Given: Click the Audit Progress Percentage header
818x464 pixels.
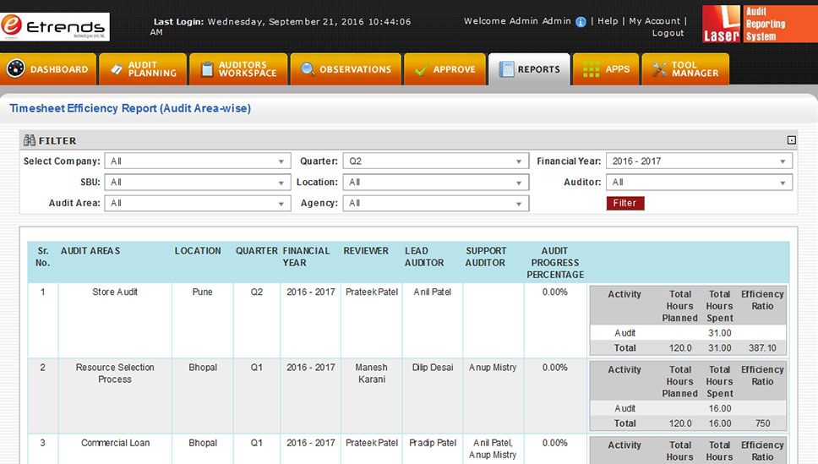Looking at the screenshot, I should [x=555, y=263].
